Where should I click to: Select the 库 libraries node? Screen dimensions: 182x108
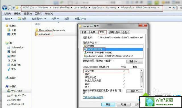pos(9,43)
